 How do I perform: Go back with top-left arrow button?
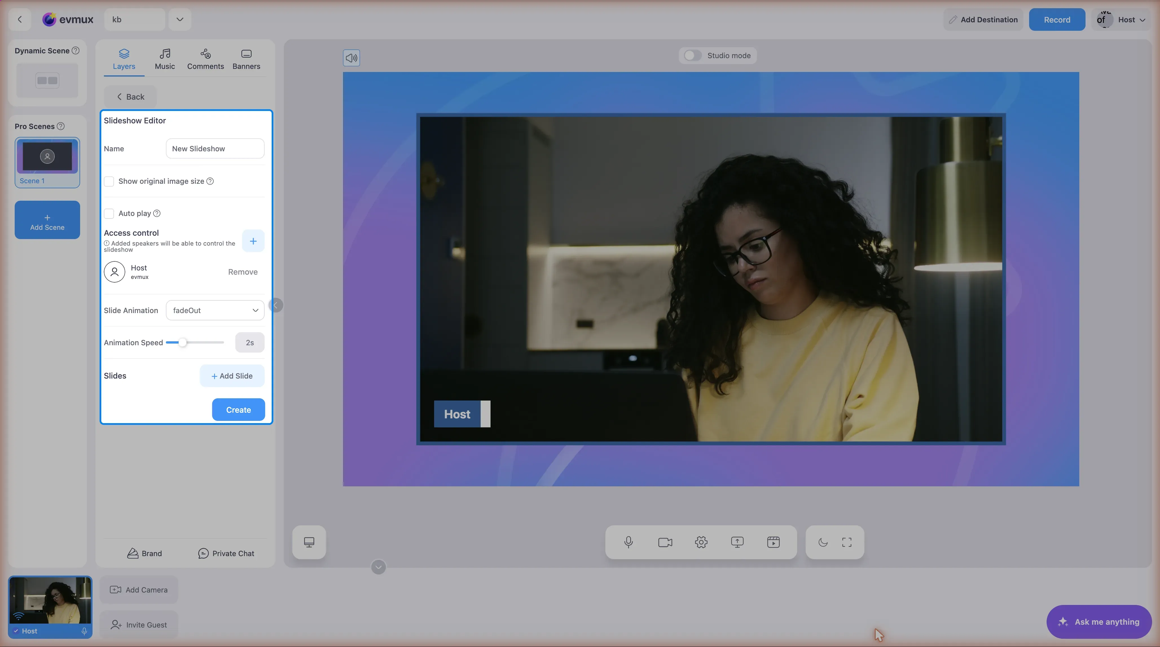pos(20,19)
